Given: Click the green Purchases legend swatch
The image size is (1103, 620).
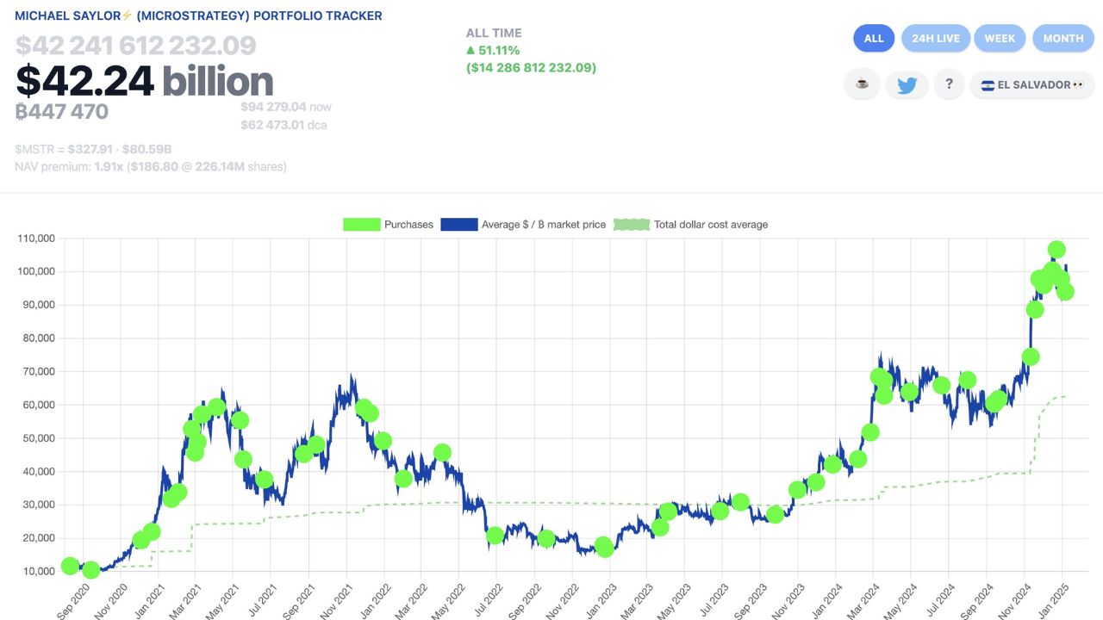Looking at the screenshot, I should [x=361, y=225].
